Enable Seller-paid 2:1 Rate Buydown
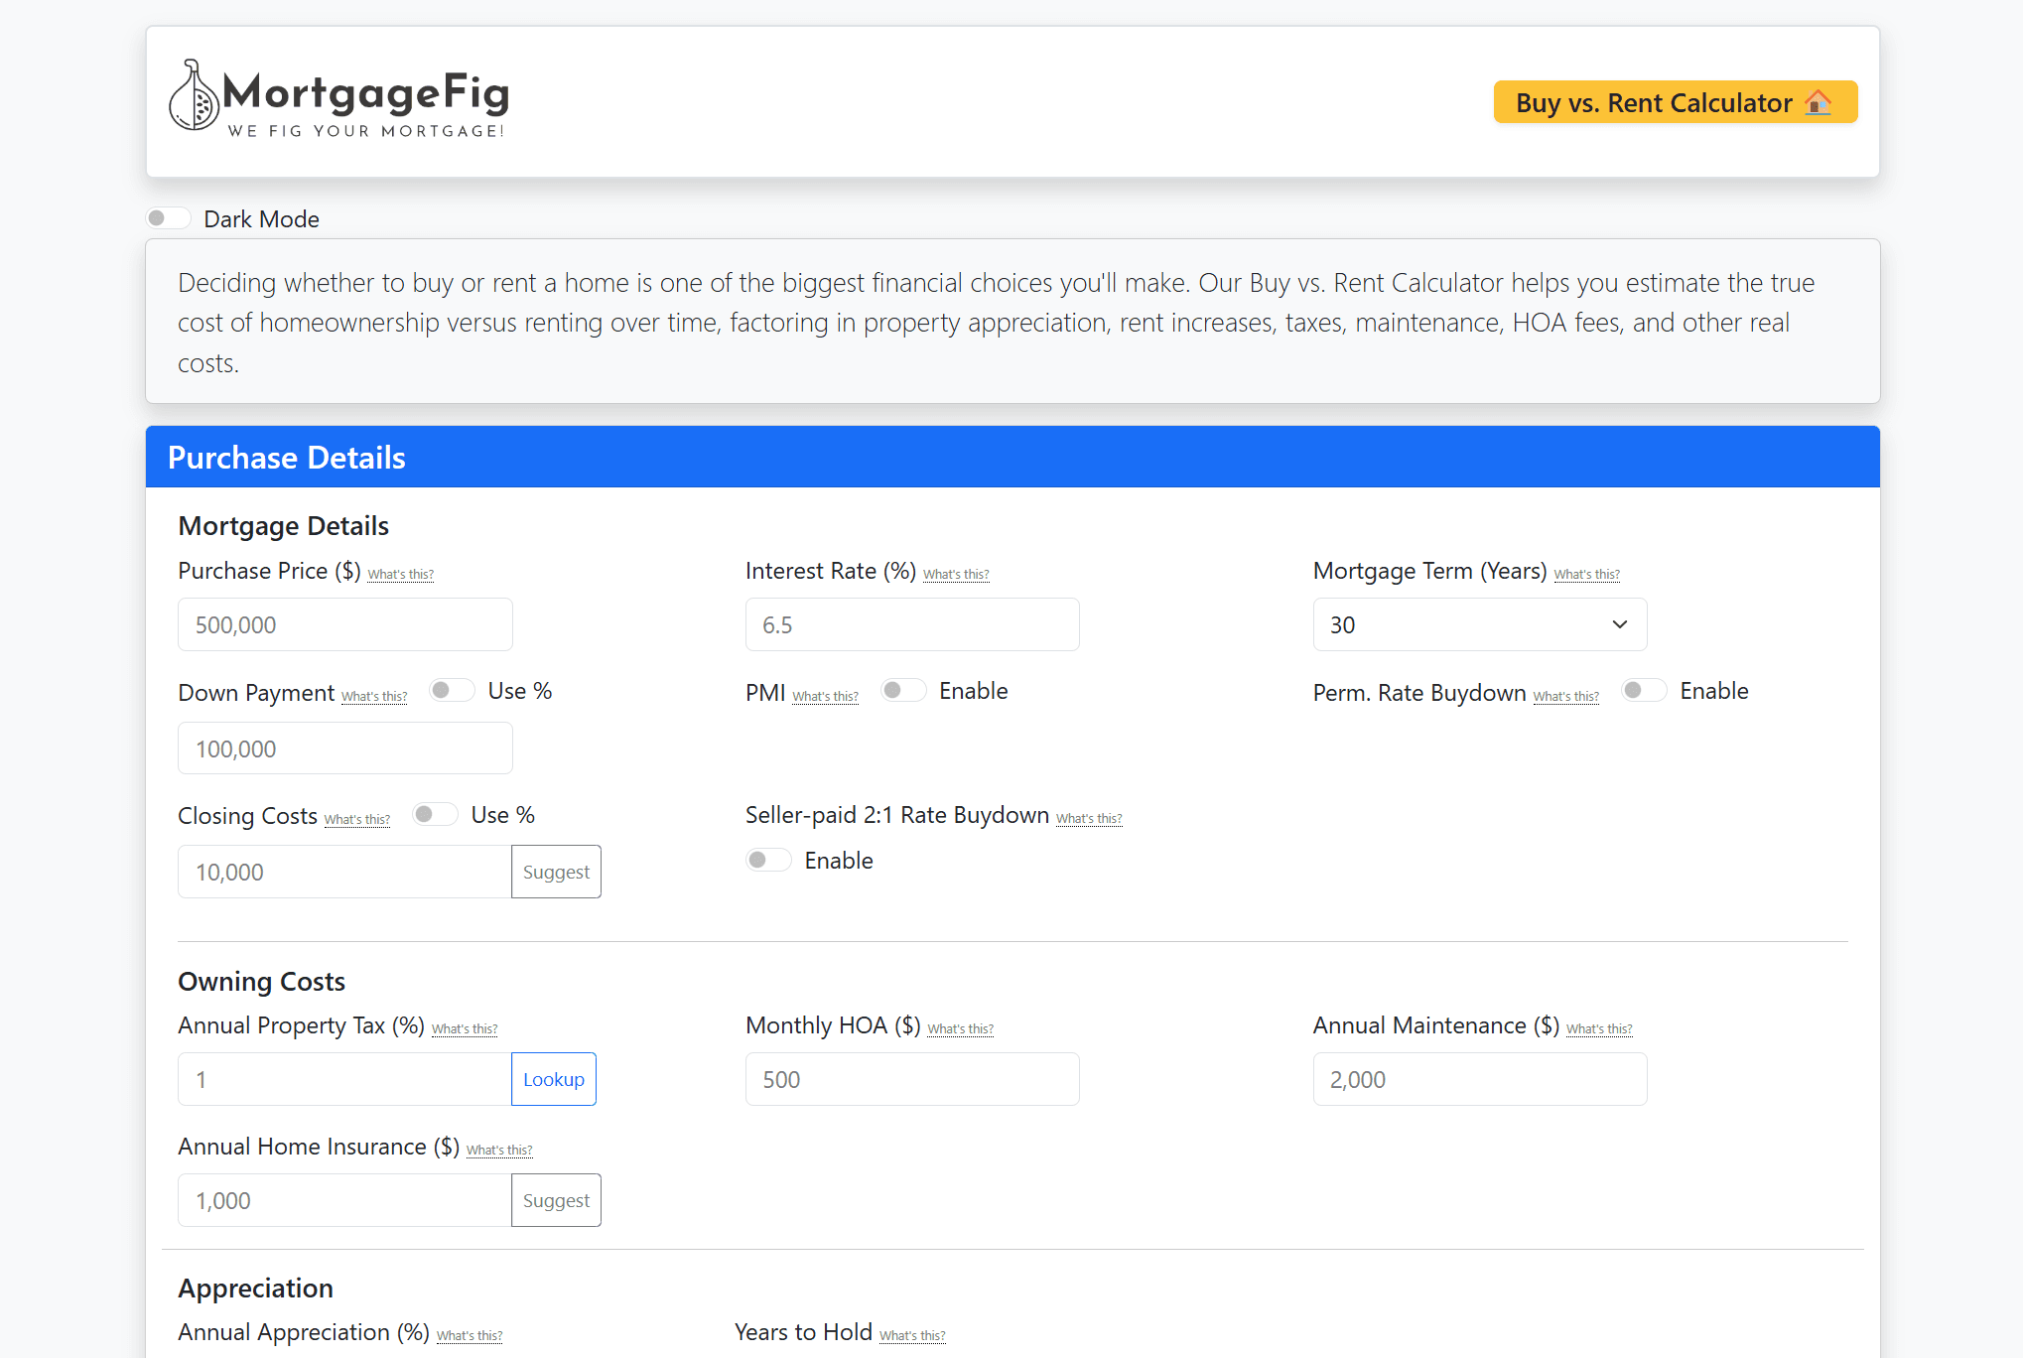 767,859
